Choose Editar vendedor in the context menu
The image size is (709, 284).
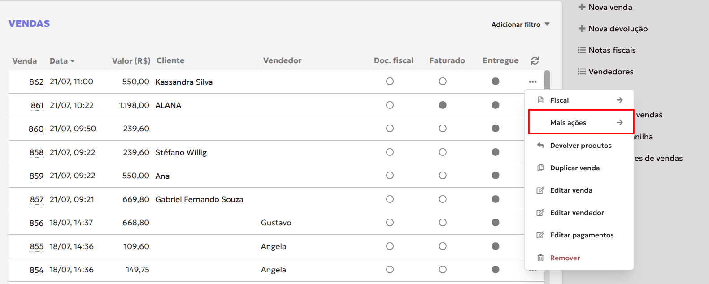(x=577, y=213)
